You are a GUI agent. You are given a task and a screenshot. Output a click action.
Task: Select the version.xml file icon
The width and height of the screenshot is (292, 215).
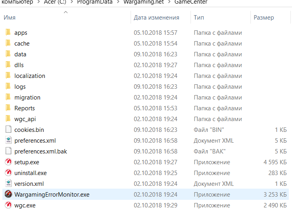(8, 184)
